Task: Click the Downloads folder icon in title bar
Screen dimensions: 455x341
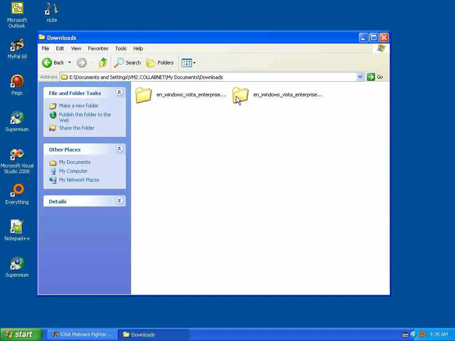Action: 42,37
